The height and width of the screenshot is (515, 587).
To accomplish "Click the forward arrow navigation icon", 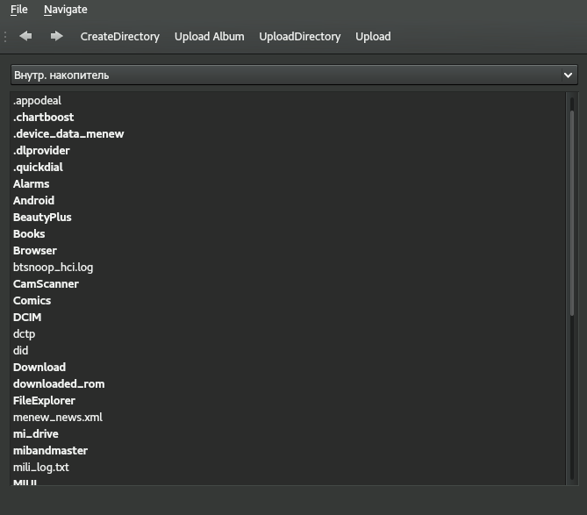I will tap(56, 36).
